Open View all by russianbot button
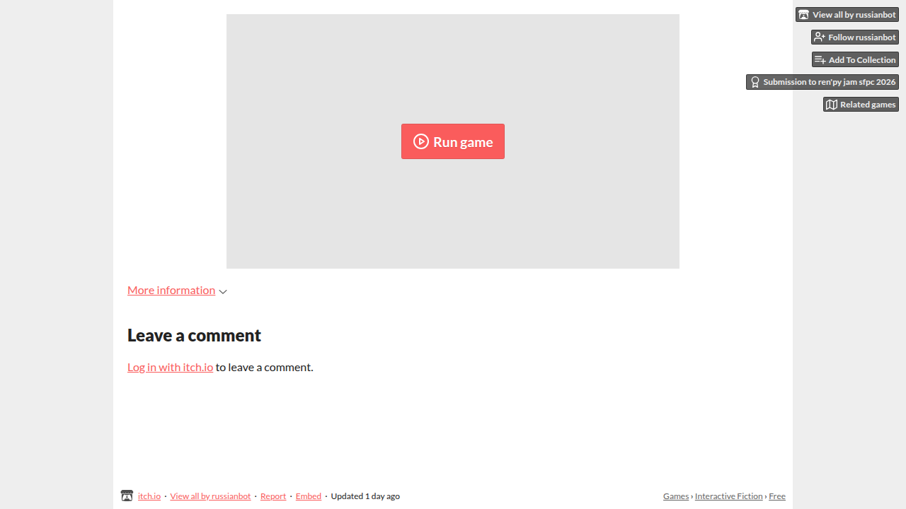This screenshot has width=906, height=509. click(x=847, y=15)
